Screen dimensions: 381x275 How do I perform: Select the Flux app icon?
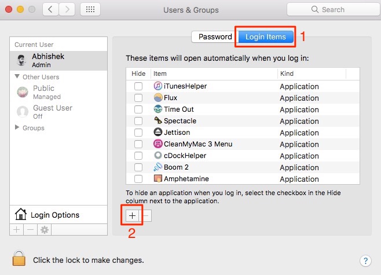point(158,97)
